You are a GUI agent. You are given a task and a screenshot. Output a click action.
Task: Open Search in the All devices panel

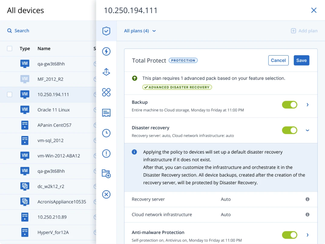18,31
